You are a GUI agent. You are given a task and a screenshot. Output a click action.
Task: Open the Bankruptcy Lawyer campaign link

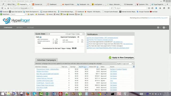(42, 76)
